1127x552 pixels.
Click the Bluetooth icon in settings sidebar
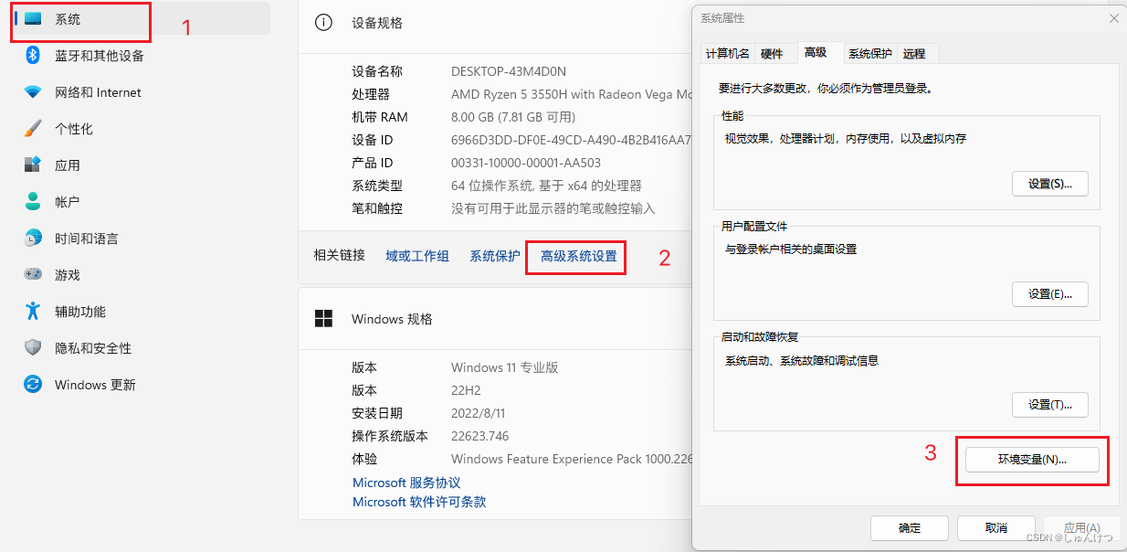[33, 56]
